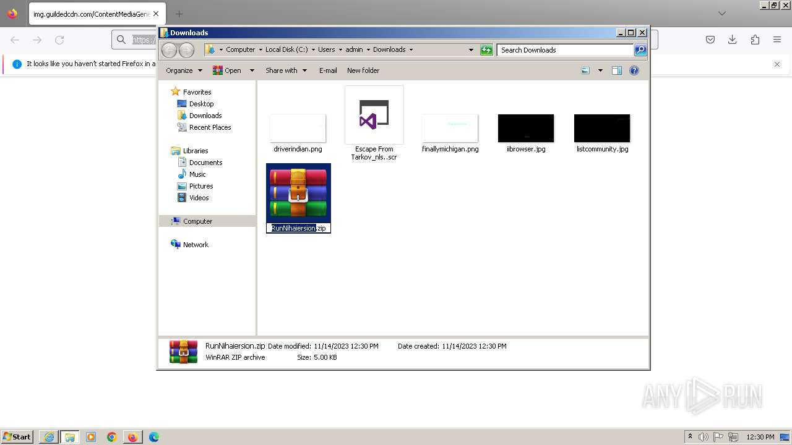792x445 pixels.
Task: Open Firefox downloads panel
Action: (733, 40)
